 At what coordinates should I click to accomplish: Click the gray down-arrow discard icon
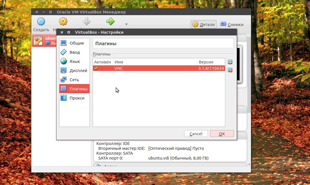[x=86, y=21]
